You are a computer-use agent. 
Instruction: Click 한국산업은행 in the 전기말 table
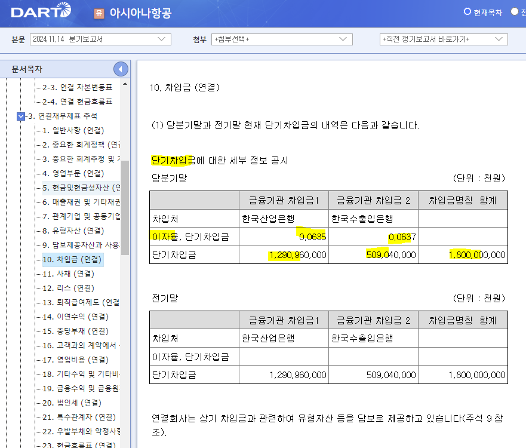tap(268, 338)
